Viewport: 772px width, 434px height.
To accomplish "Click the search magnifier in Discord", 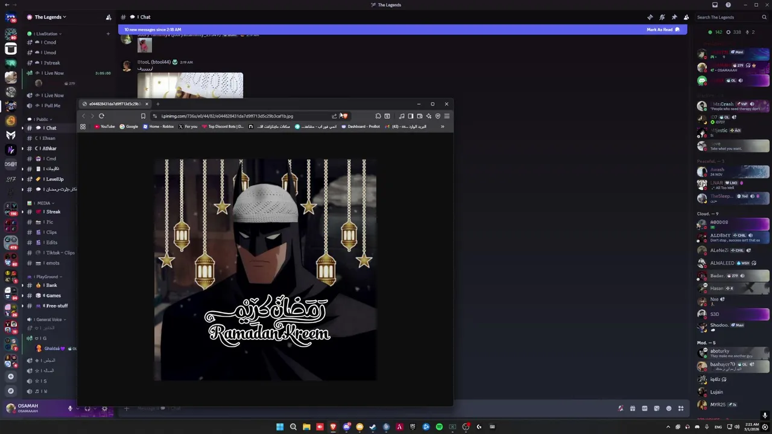I will (764, 17).
